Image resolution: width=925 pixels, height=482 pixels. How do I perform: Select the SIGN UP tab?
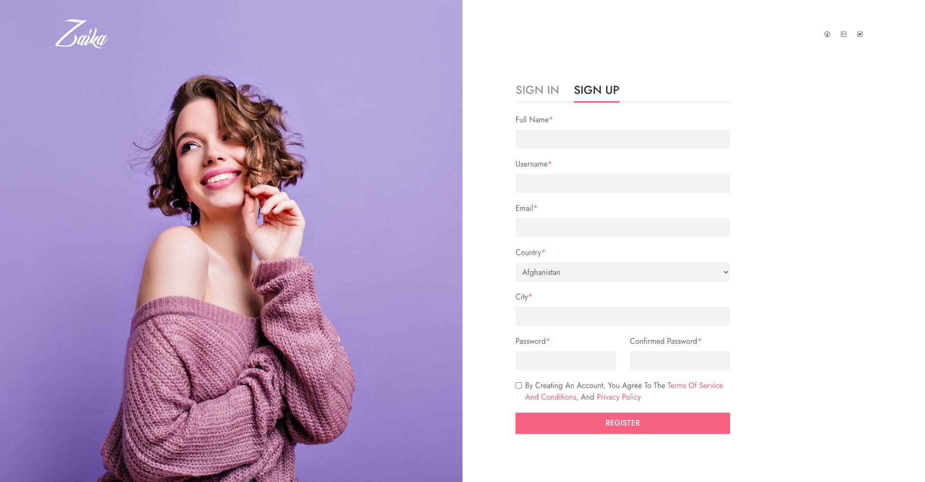(x=596, y=90)
